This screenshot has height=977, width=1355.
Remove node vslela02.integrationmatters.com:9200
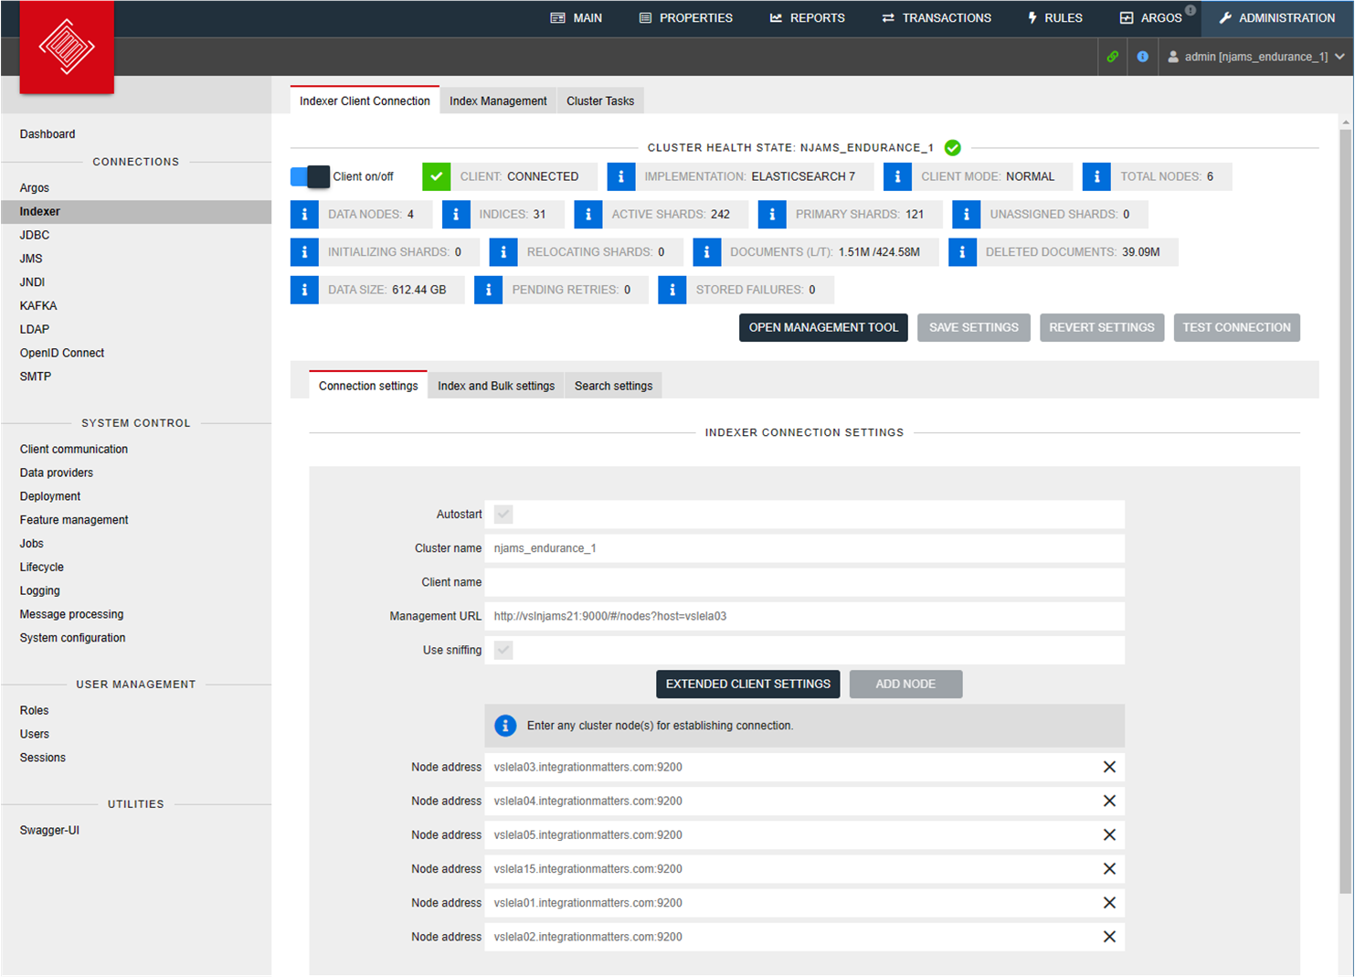(1109, 937)
